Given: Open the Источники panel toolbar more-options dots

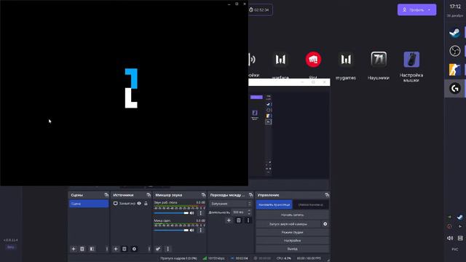Looking at the screenshot, I should pyautogui.click(x=149, y=249).
